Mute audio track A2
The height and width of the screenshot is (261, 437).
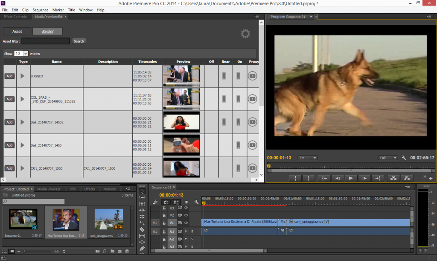coord(186,239)
